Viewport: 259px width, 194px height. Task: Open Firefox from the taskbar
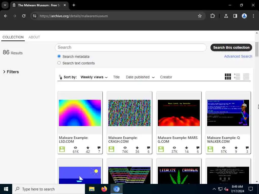point(104,189)
